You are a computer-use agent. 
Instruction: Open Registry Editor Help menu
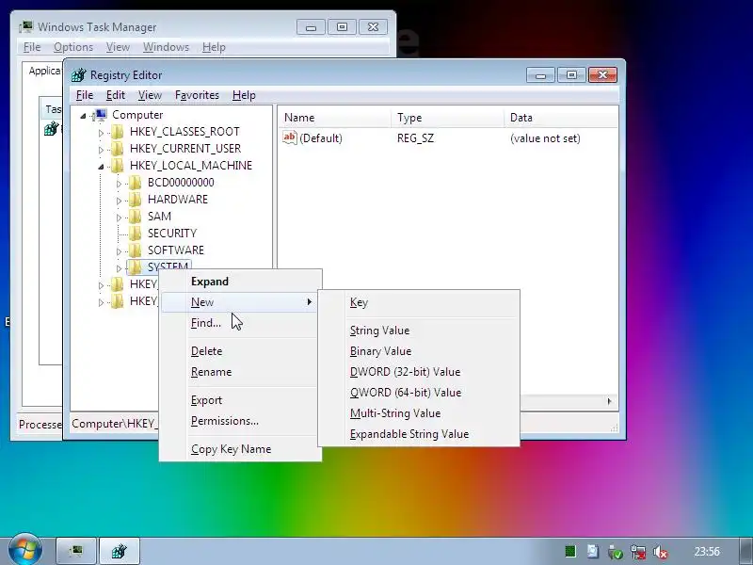pyautogui.click(x=244, y=95)
